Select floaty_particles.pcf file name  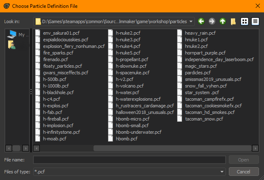(x=62, y=66)
